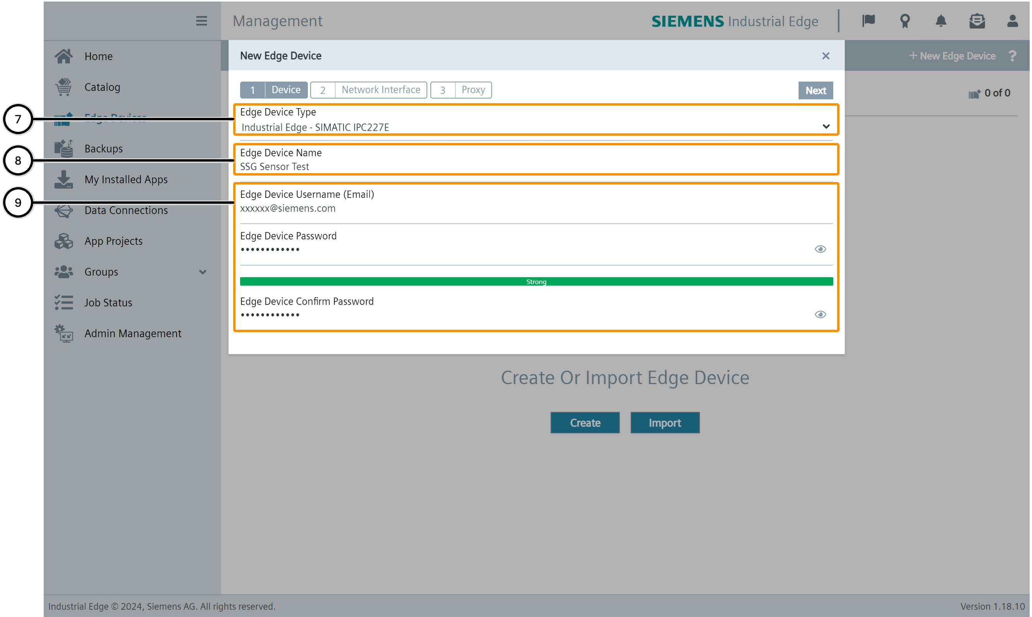The image size is (1032, 617).
Task: Reveal the Confirm Password text
Action: click(x=820, y=314)
